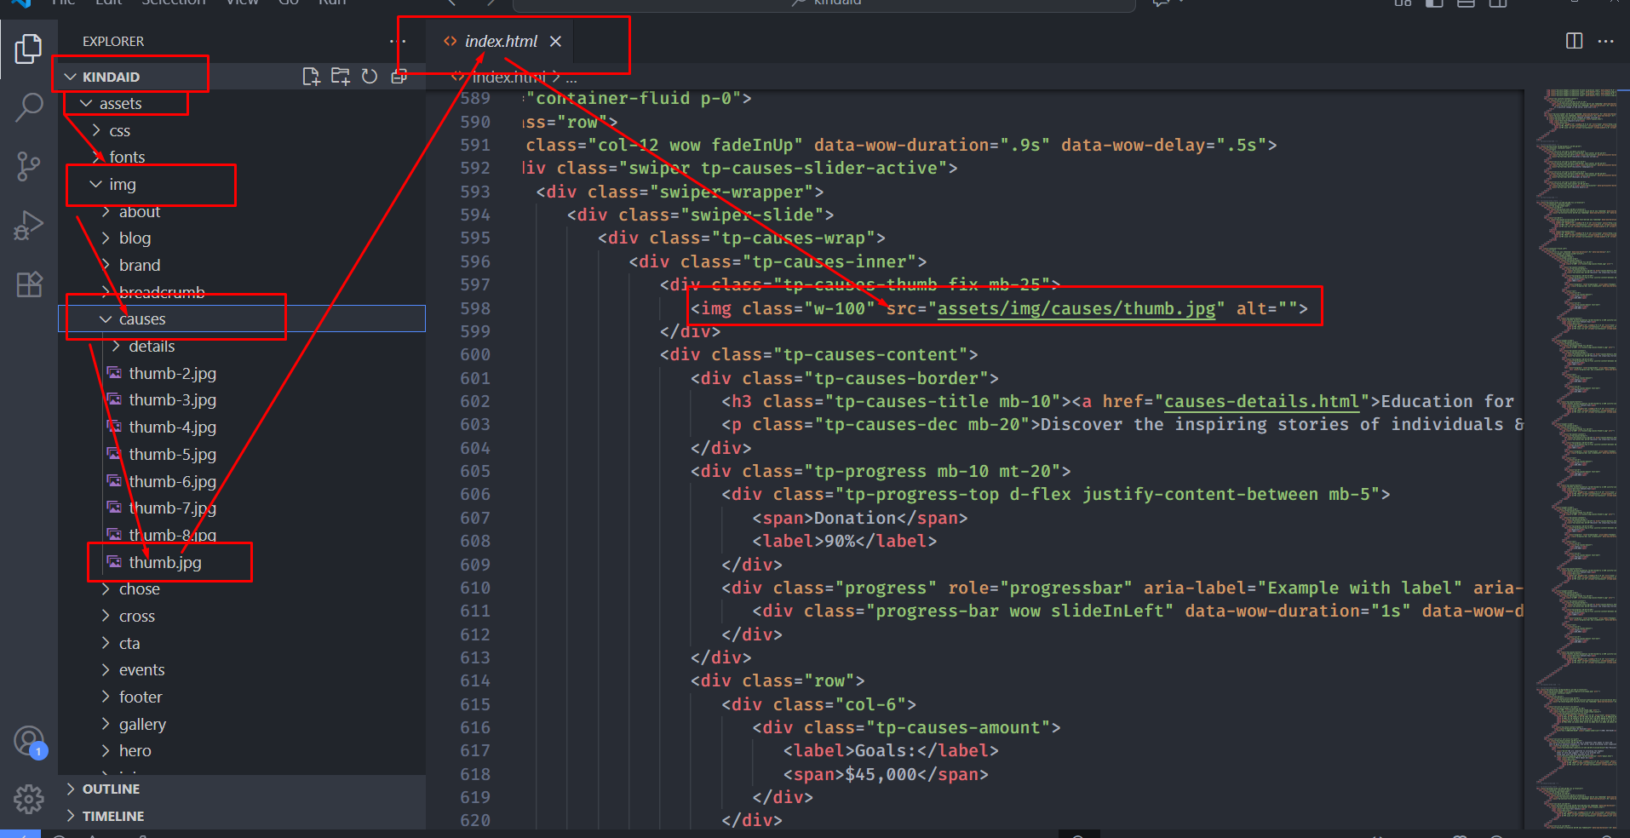Expand the gallery folder
This screenshot has width=1630, height=838.
click(x=142, y=724)
